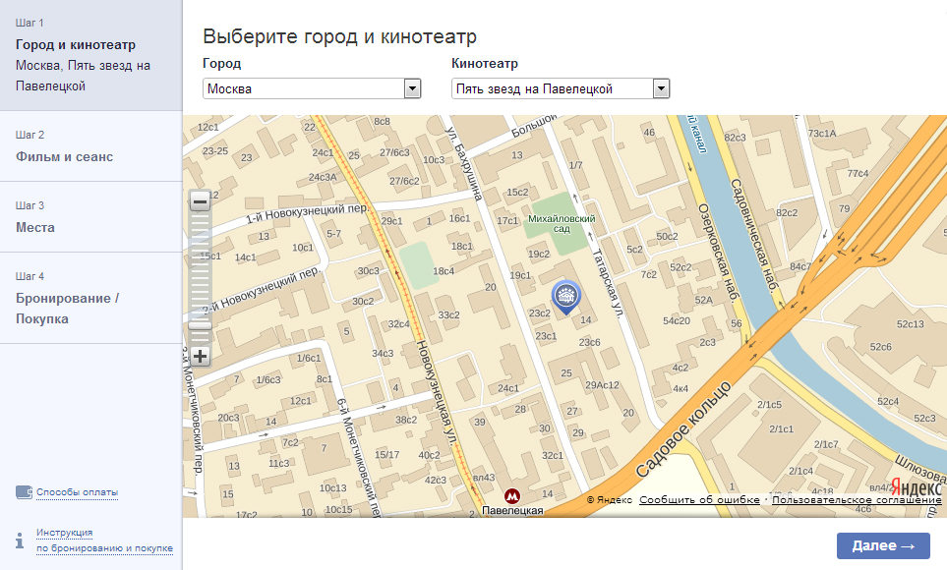Select the Москва city field
Image resolution: width=947 pixels, height=570 pixels.
pos(312,88)
